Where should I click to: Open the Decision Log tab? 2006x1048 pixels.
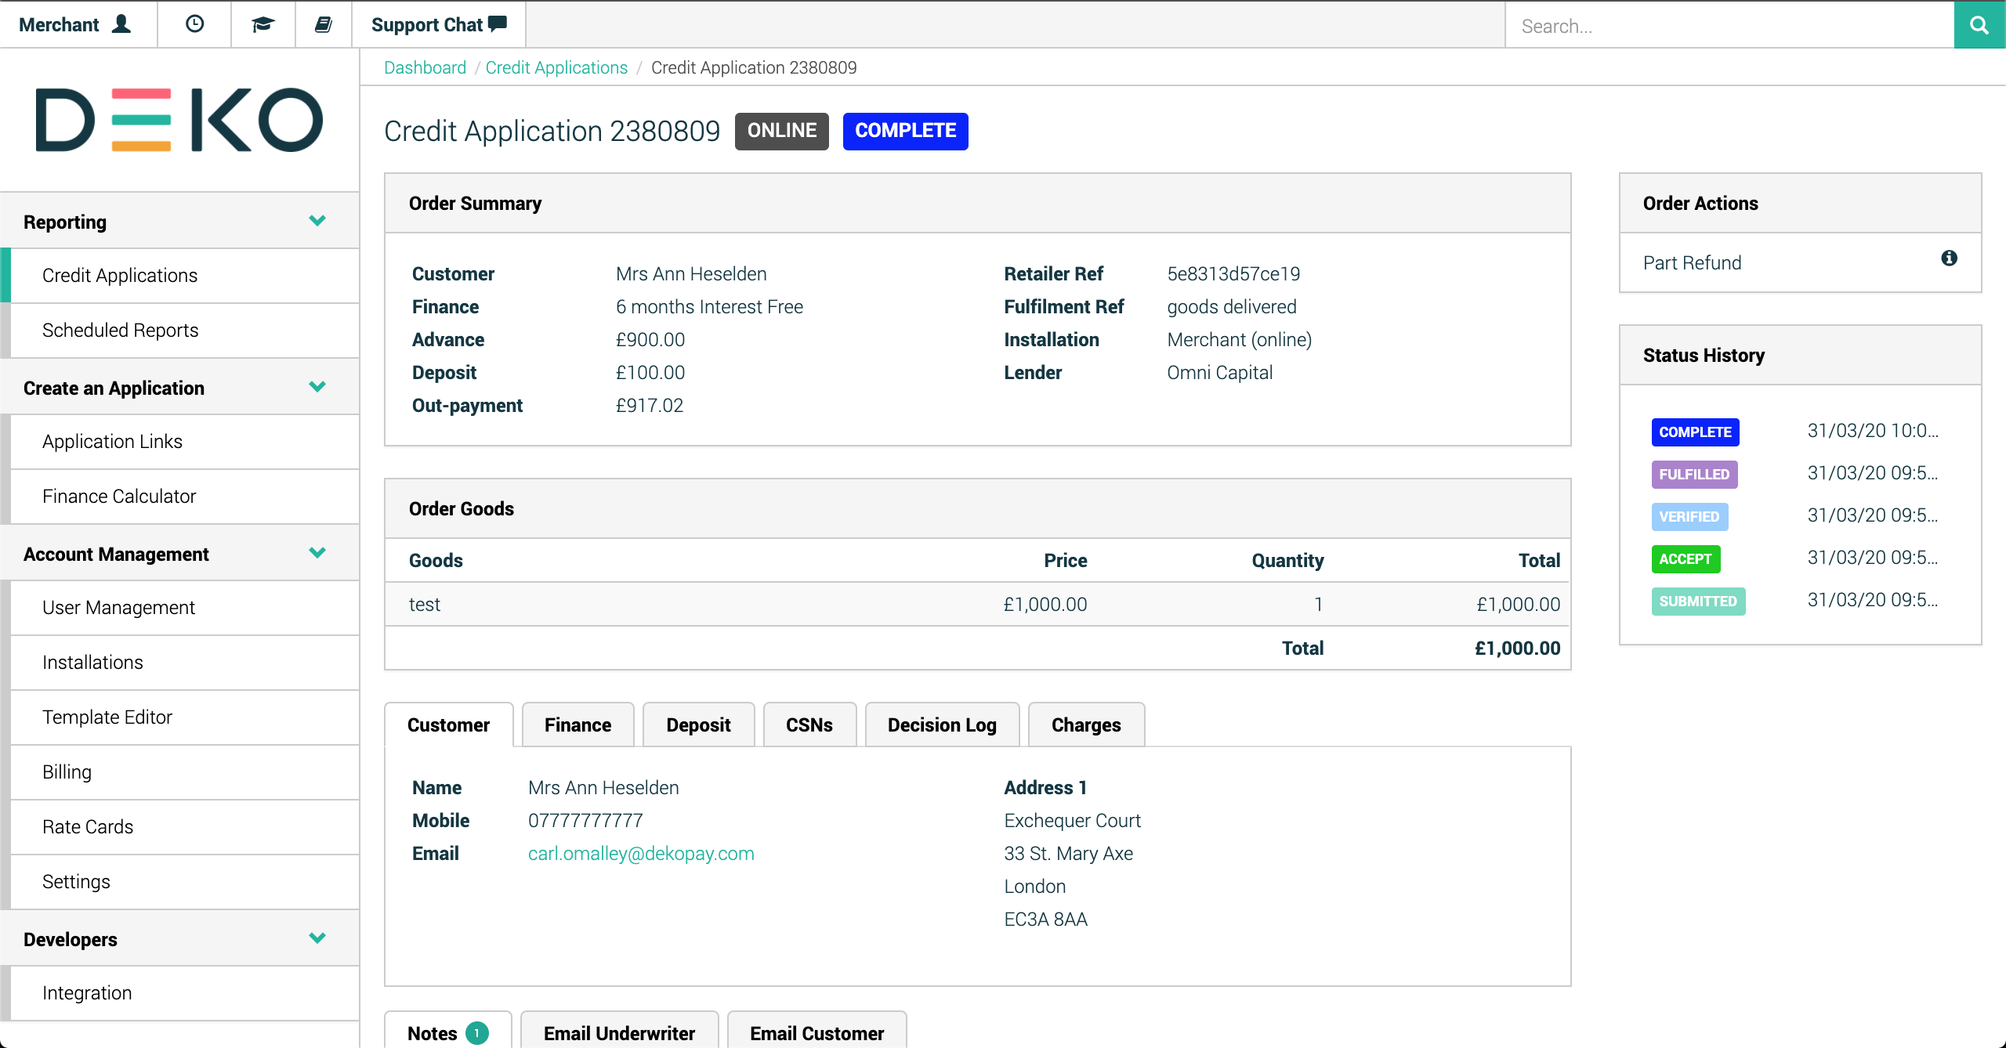[941, 725]
